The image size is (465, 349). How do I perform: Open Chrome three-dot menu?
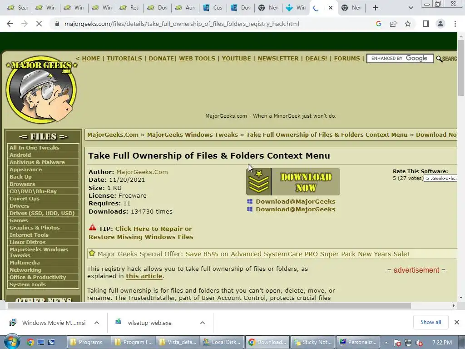coord(455,24)
